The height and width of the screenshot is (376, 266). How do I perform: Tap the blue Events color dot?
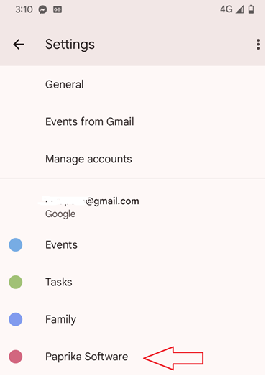click(16, 245)
